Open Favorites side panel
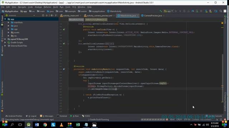 click(x=2, y=106)
